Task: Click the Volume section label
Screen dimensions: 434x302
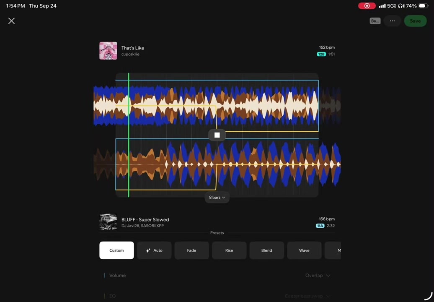Action: coord(117,276)
